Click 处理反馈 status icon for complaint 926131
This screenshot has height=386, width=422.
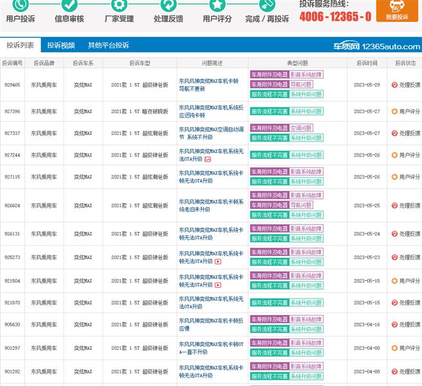[394, 234]
